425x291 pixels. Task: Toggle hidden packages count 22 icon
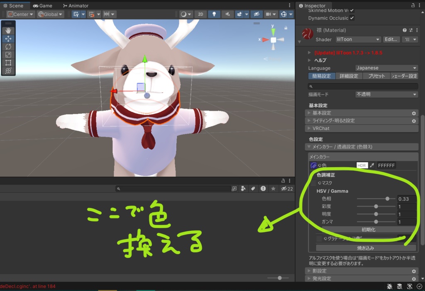click(x=287, y=189)
